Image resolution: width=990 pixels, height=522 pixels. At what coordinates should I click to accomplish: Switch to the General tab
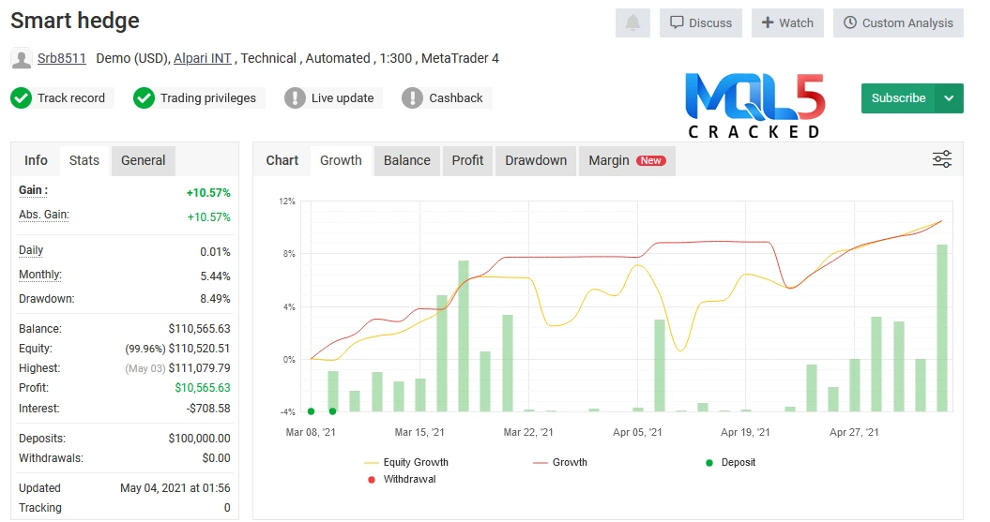point(144,160)
